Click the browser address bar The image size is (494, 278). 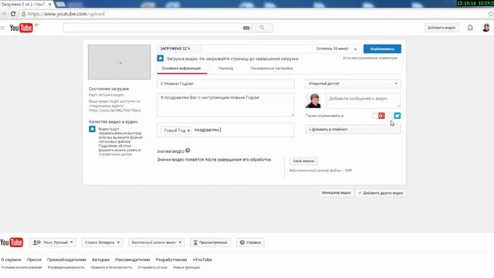(x=252, y=14)
